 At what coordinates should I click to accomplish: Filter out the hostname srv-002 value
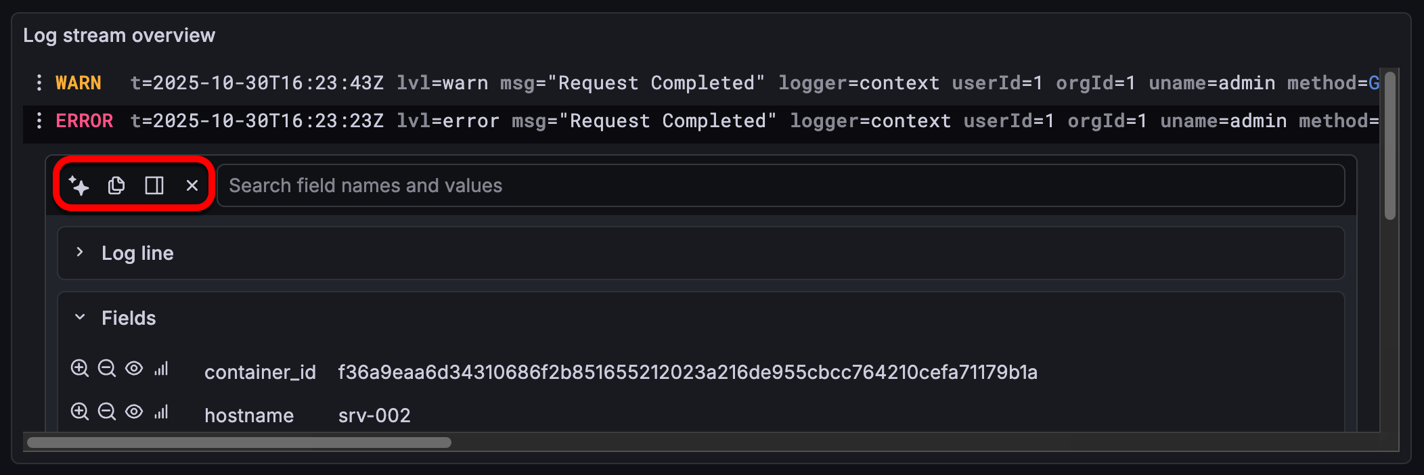point(107,411)
